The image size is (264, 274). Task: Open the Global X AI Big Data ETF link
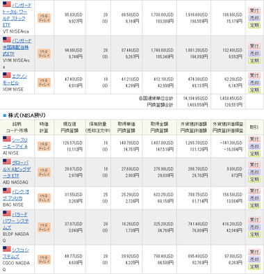coord(17,169)
